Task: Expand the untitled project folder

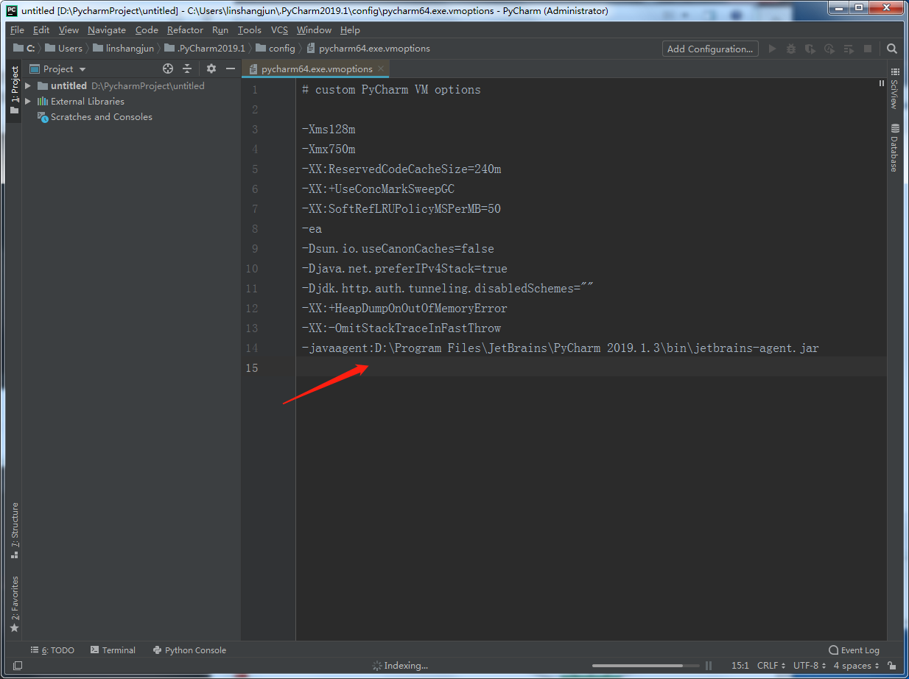Action: [28, 86]
